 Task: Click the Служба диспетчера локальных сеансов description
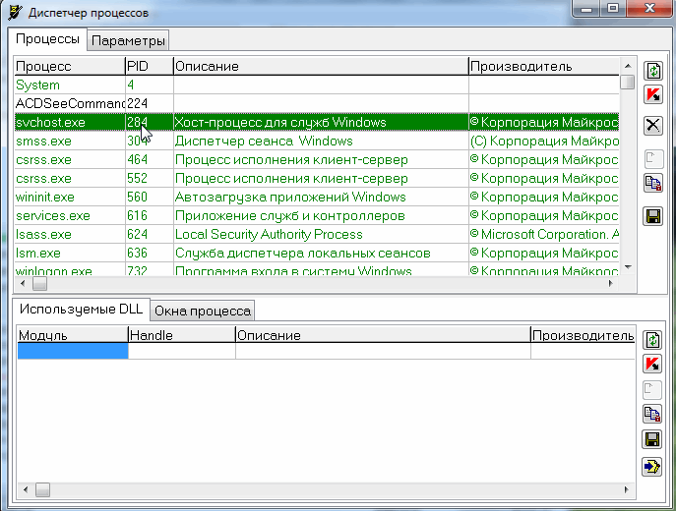tap(303, 254)
